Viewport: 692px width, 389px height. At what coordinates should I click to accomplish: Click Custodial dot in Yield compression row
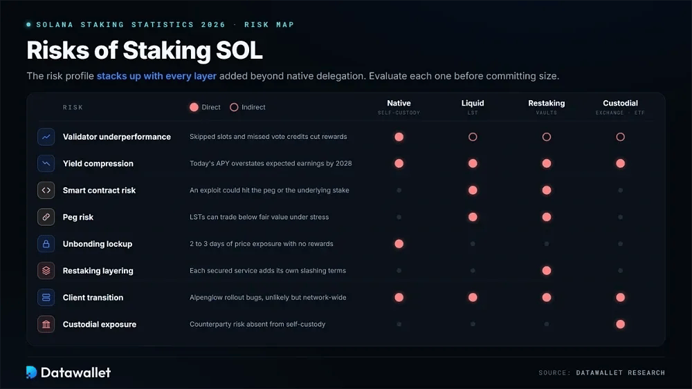pyautogui.click(x=620, y=164)
